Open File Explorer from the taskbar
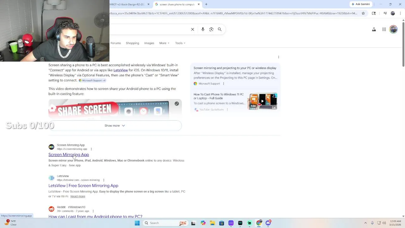405x228 pixels. pyautogui.click(x=212, y=223)
